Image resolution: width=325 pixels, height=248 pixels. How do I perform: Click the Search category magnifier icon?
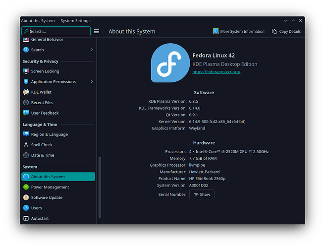(26, 50)
